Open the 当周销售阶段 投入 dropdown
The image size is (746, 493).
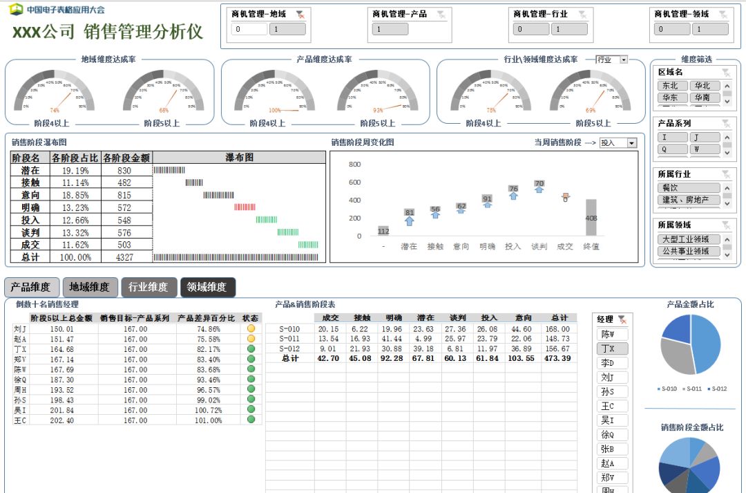click(632, 143)
